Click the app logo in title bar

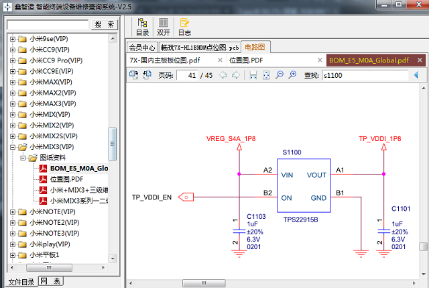(x=7, y=7)
